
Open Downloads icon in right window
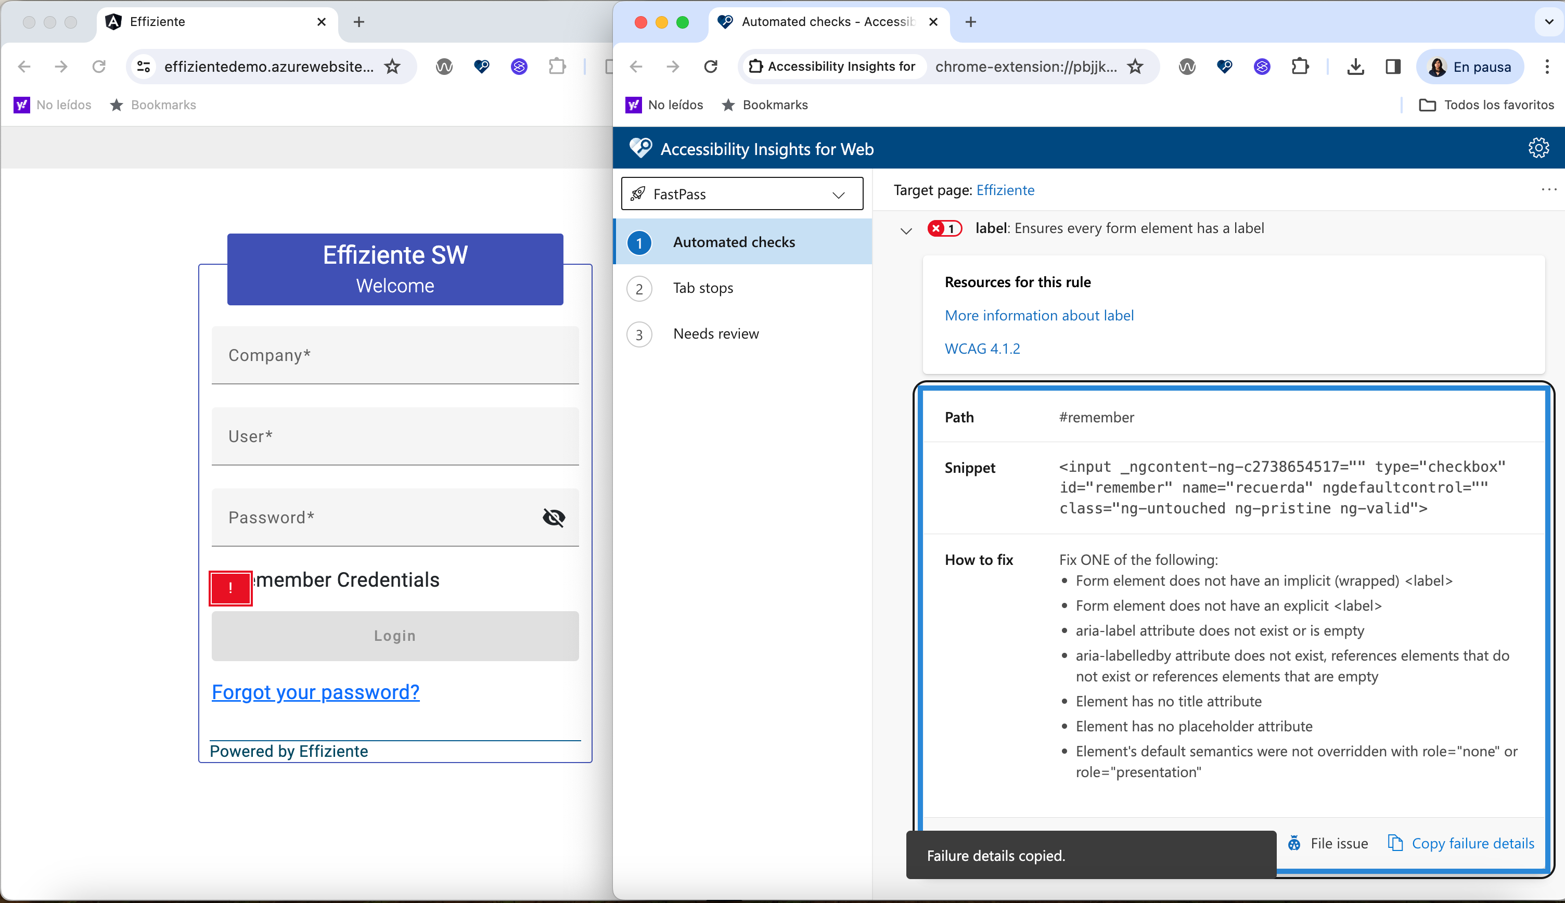(1355, 67)
